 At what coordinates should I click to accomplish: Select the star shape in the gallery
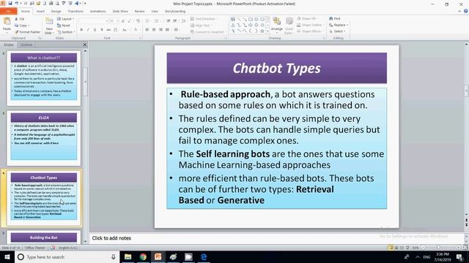pos(262,31)
